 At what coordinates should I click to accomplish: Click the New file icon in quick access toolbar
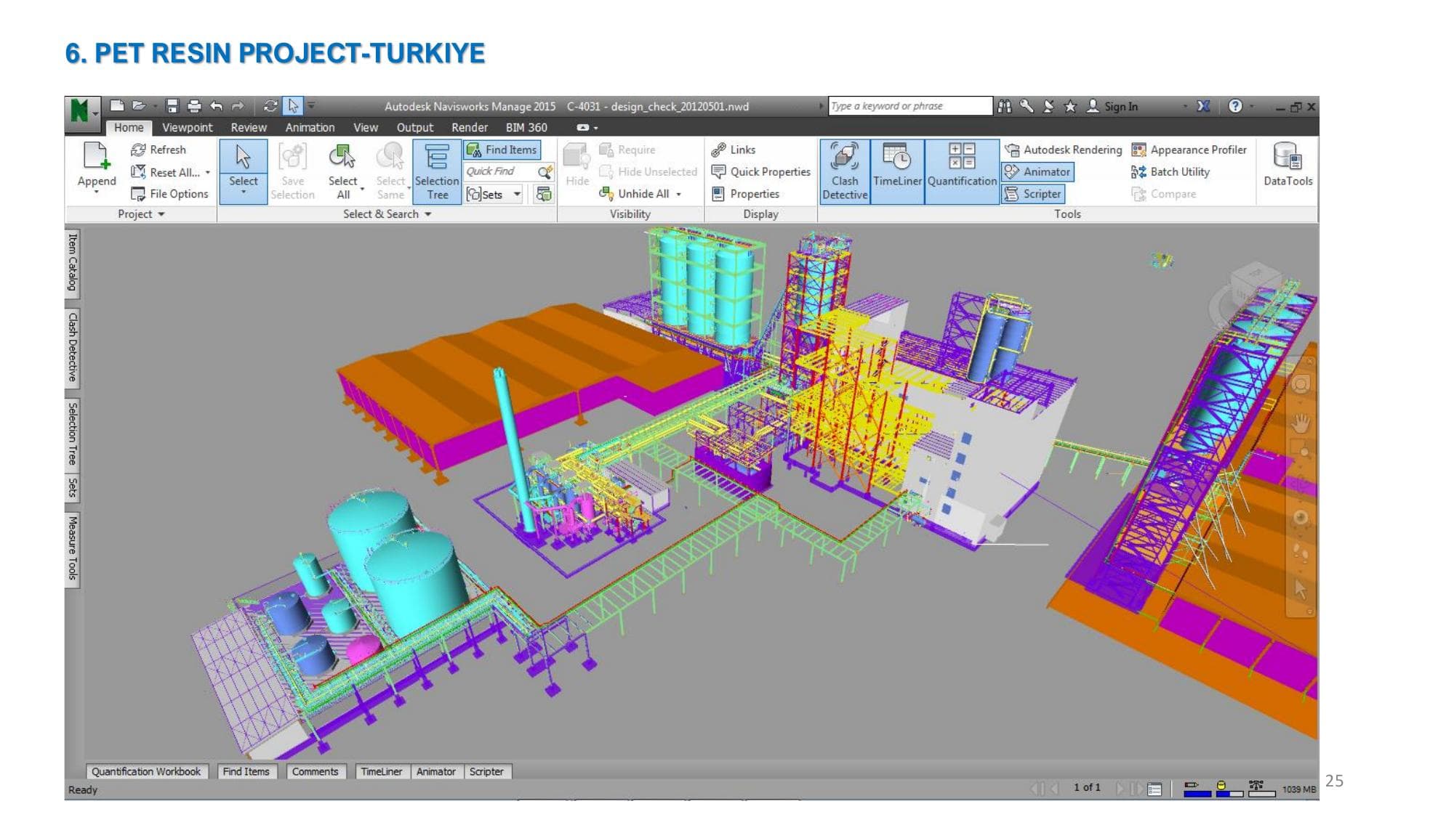117,106
